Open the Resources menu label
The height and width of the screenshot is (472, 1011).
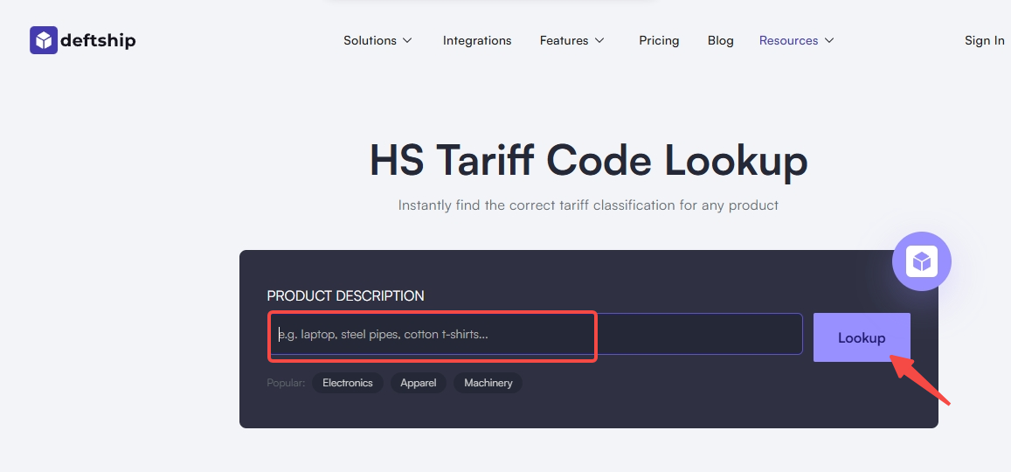(788, 40)
